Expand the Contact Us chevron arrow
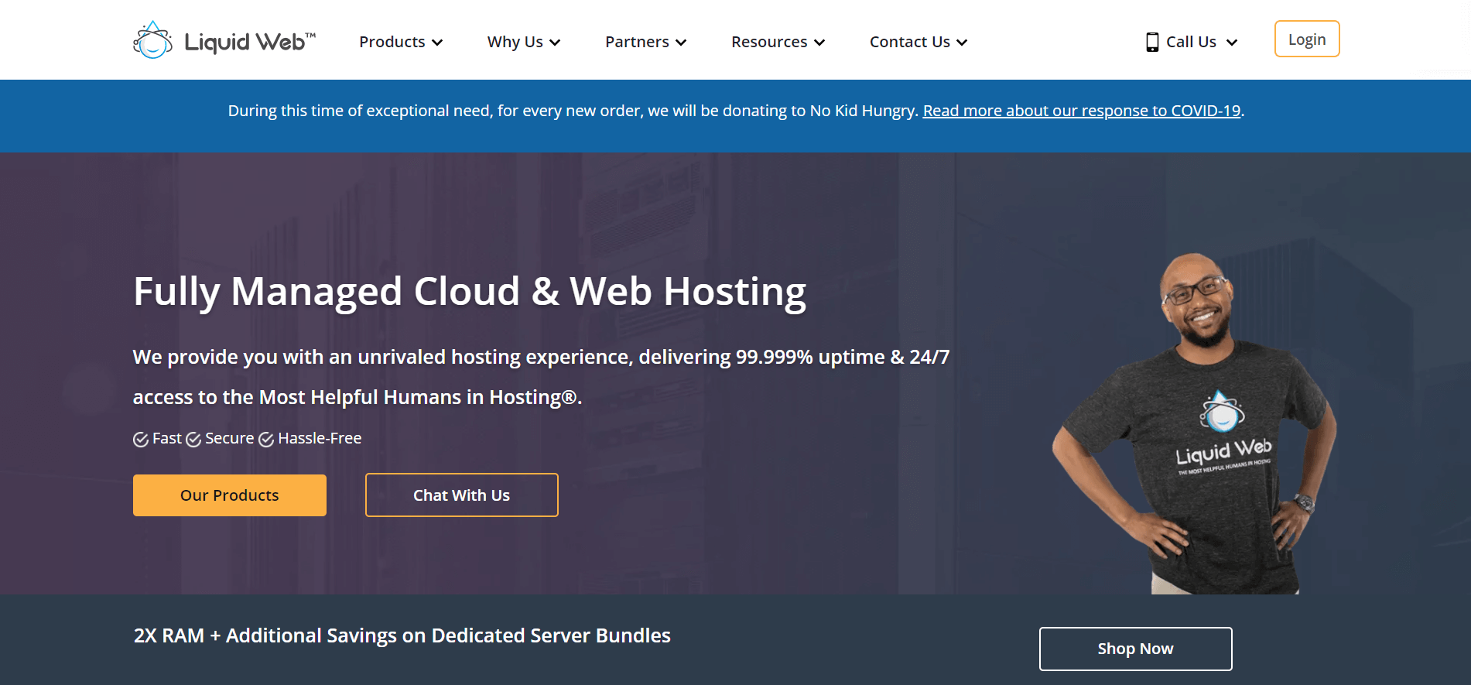Screen dimensions: 1471x685 tap(962, 43)
